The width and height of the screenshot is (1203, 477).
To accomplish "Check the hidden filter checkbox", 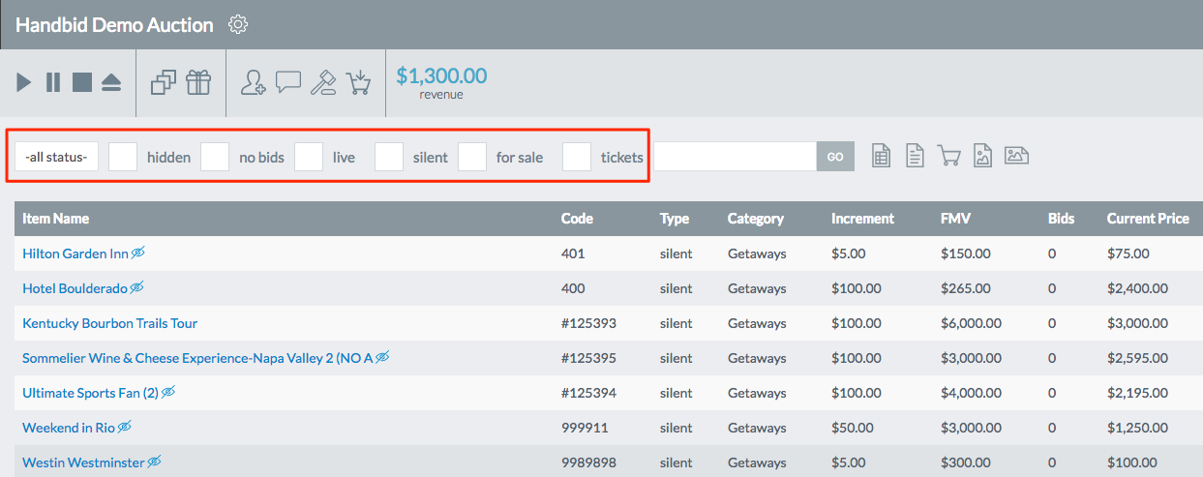I will click(x=123, y=157).
